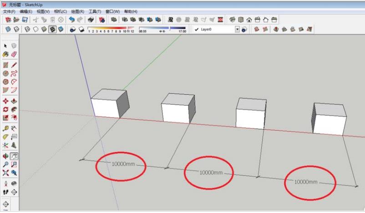Click the Save floppy disk icon
This screenshot has width=365, height=213.
point(25,20)
